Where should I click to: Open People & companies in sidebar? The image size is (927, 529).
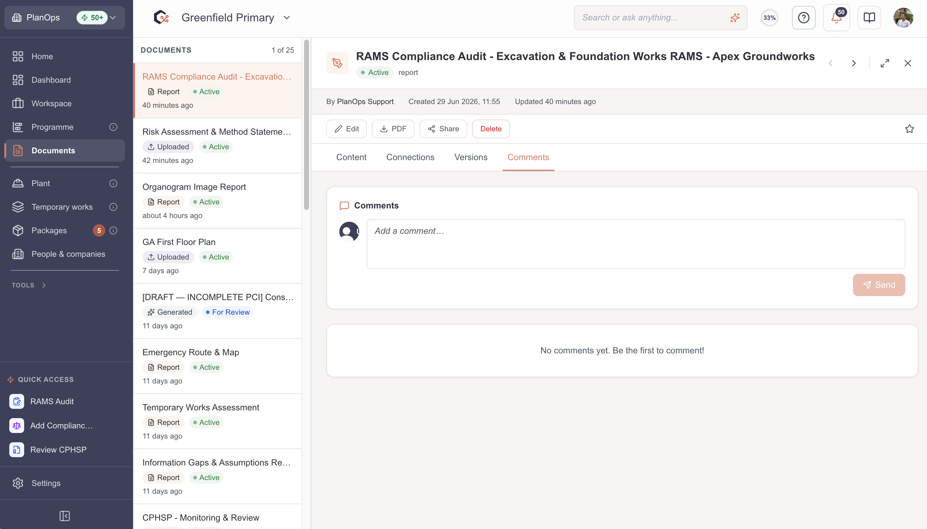(x=65, y=254)
